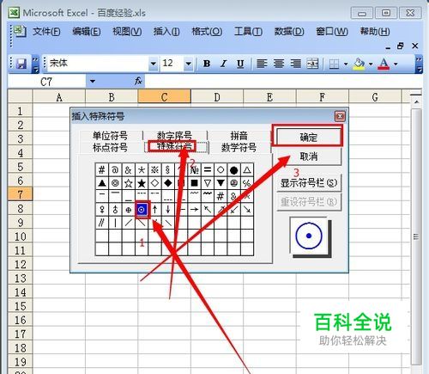Switch to the 单位符号 tab

pyautogui.click(x=110, y=135)
